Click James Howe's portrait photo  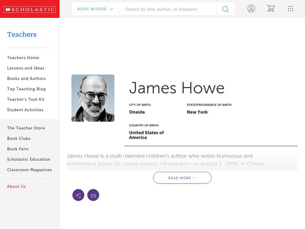93,98
